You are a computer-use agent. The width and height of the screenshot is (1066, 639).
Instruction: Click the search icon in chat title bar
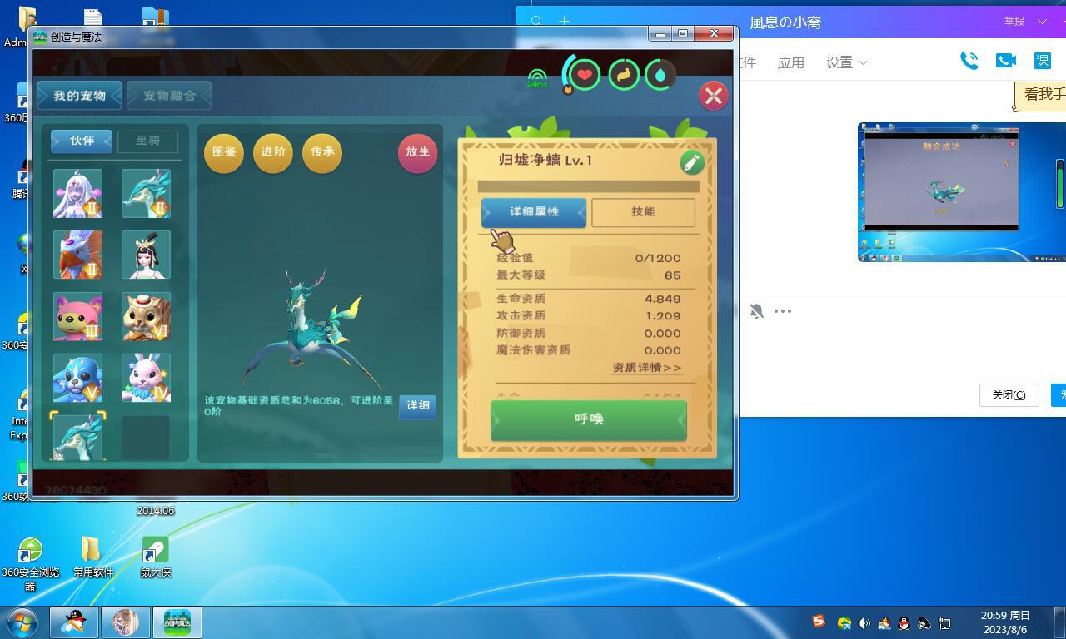pyautogui.click(x=537, y=22)
